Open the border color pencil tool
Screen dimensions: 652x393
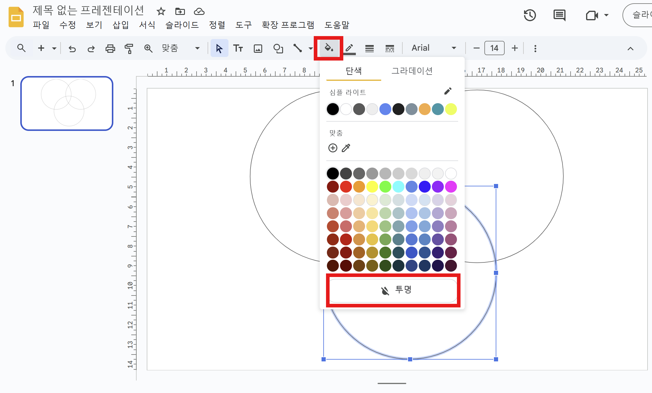350,49
